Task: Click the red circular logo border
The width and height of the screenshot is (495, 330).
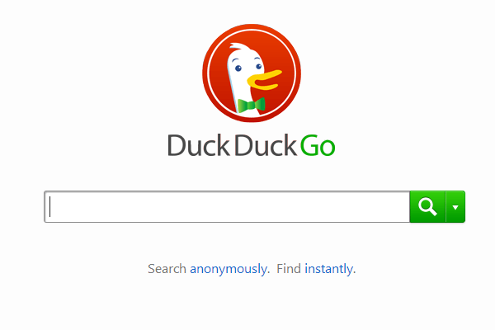Action: [252, 26]
